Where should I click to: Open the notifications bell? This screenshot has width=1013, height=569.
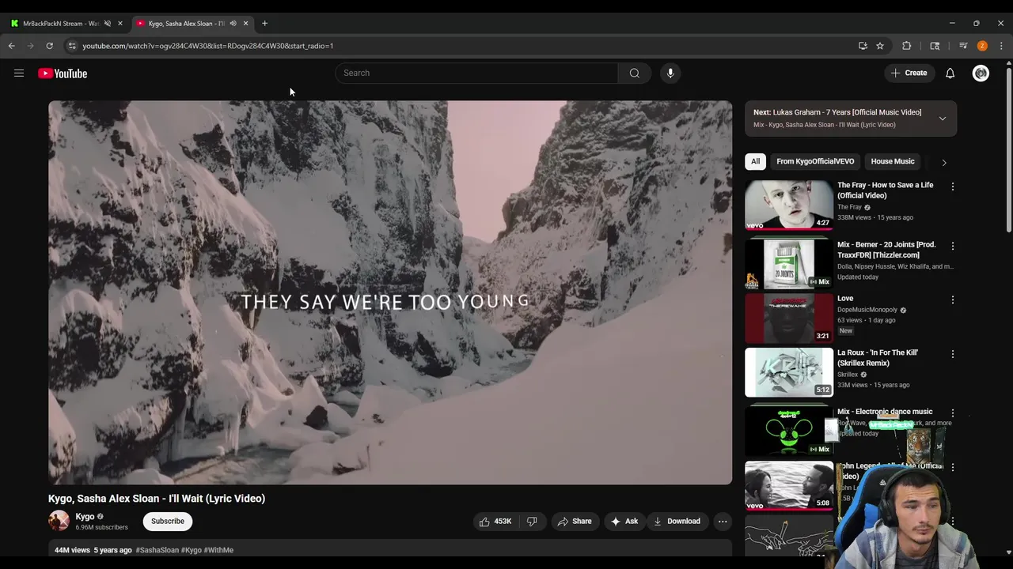(x=950, y=73)
